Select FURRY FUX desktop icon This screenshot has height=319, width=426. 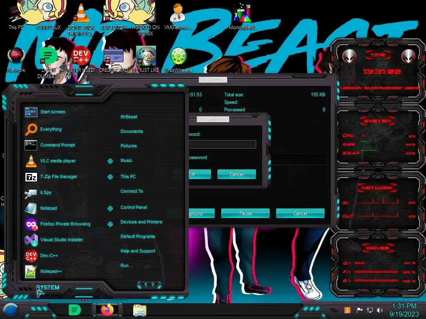tap(48, 16)
